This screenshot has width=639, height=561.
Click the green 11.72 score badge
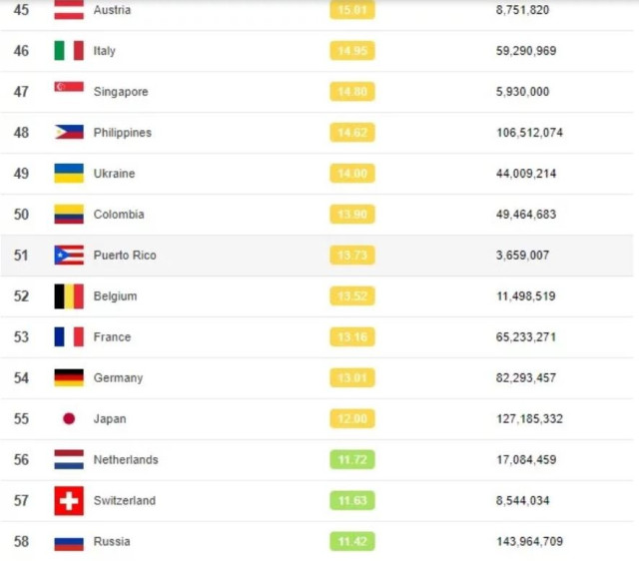(x=352, y=460)
